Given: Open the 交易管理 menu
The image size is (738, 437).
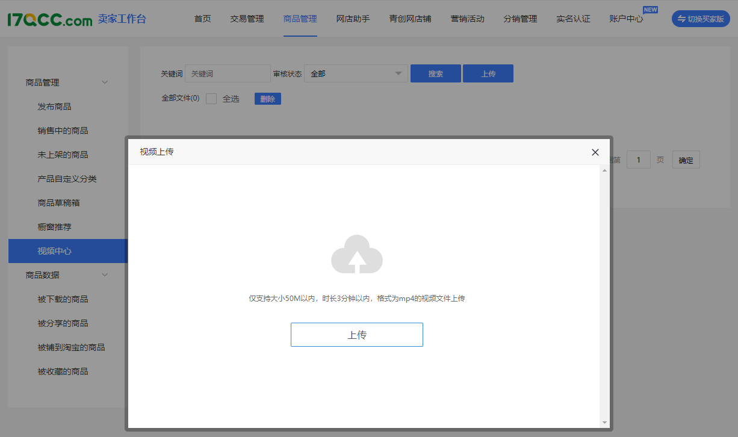Looking at the screenshot, I should pyautogui.click(x=247, y=19).
